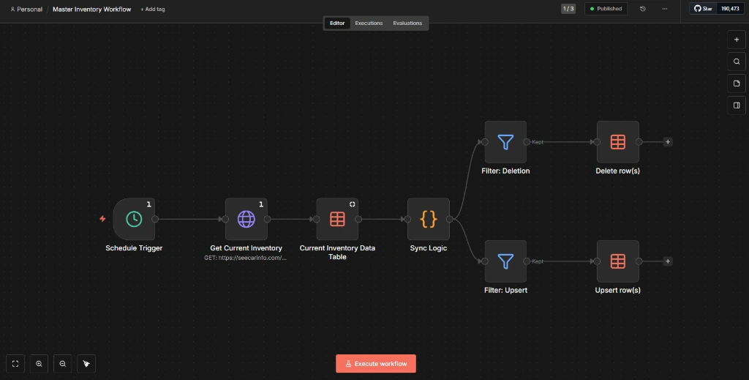
Task: Click the Kept label on Filter: Upsert output
Action: tap(538, 261)
